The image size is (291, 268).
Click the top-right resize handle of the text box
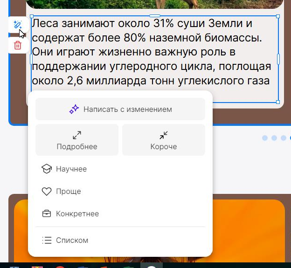click(278, 16)
